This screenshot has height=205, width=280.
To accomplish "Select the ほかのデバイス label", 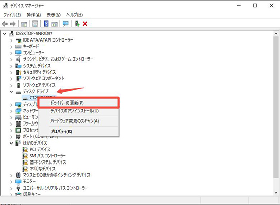I will coord(35,143).
